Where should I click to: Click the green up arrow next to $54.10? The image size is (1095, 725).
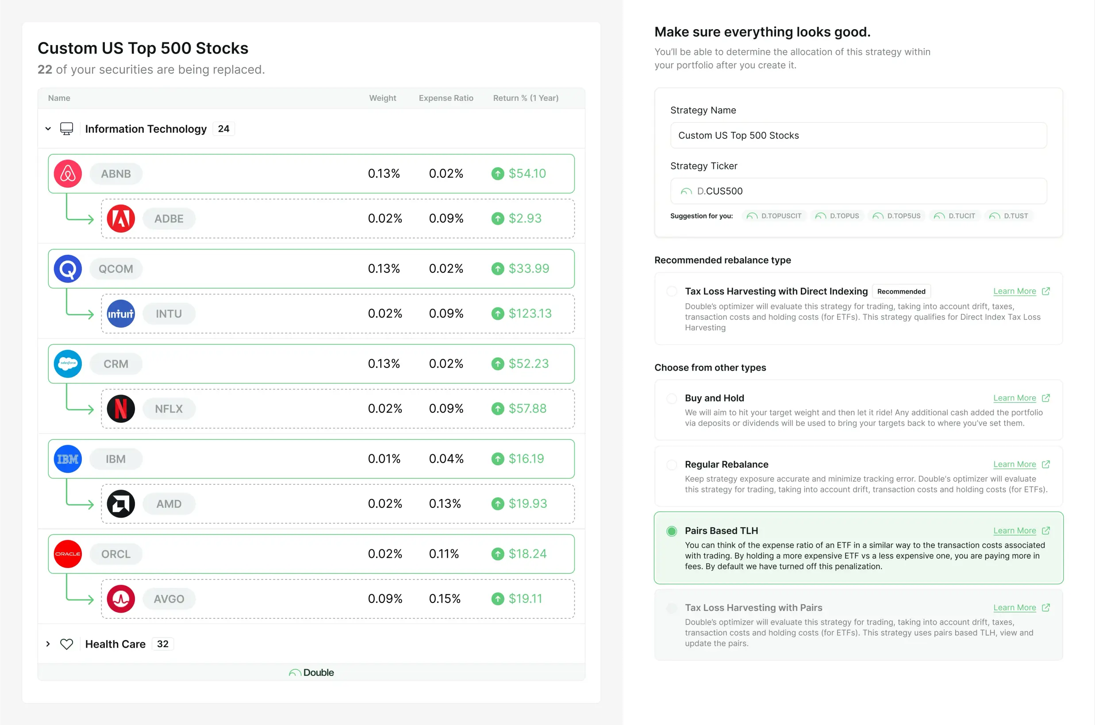498,174
